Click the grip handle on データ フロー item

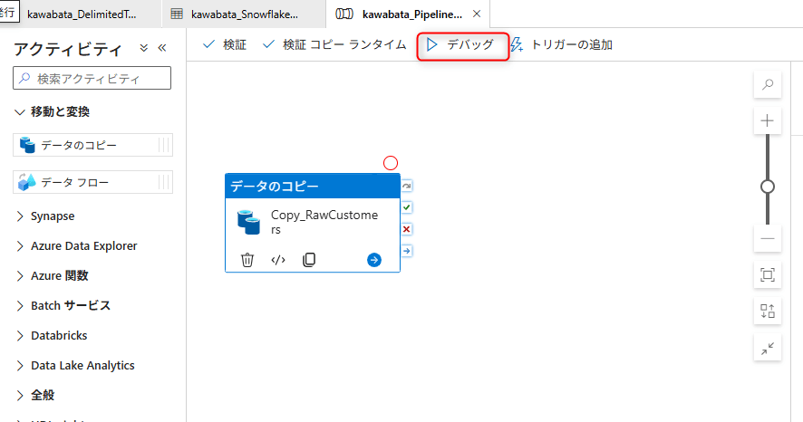click(164, 182)
